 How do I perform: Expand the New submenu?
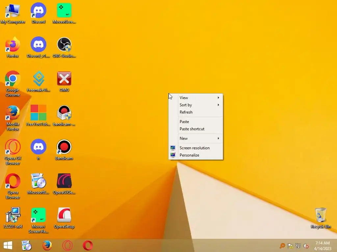tap(195, 138)
